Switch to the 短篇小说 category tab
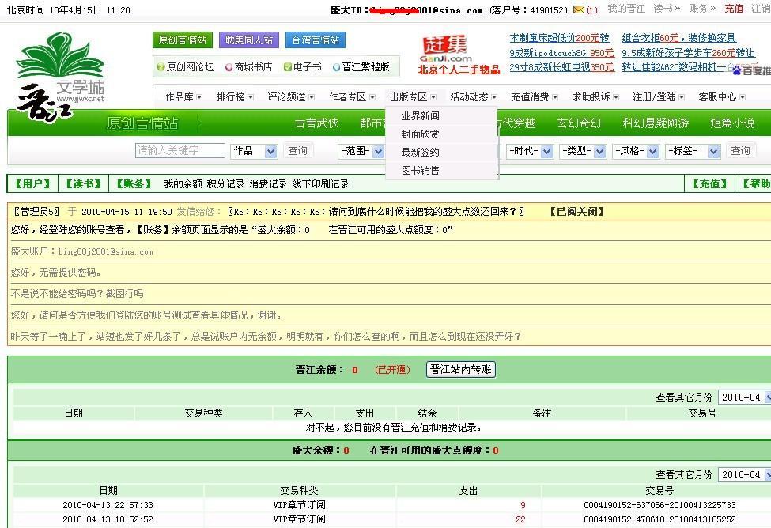The width and height of the screenshot is (771, 528). click(732, 123)
